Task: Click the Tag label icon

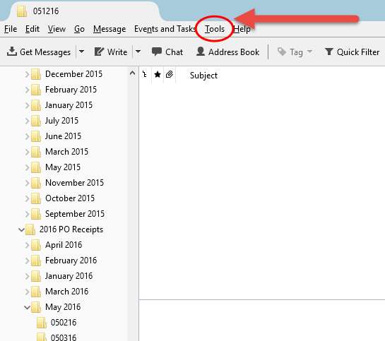Action: pos(282,52)
